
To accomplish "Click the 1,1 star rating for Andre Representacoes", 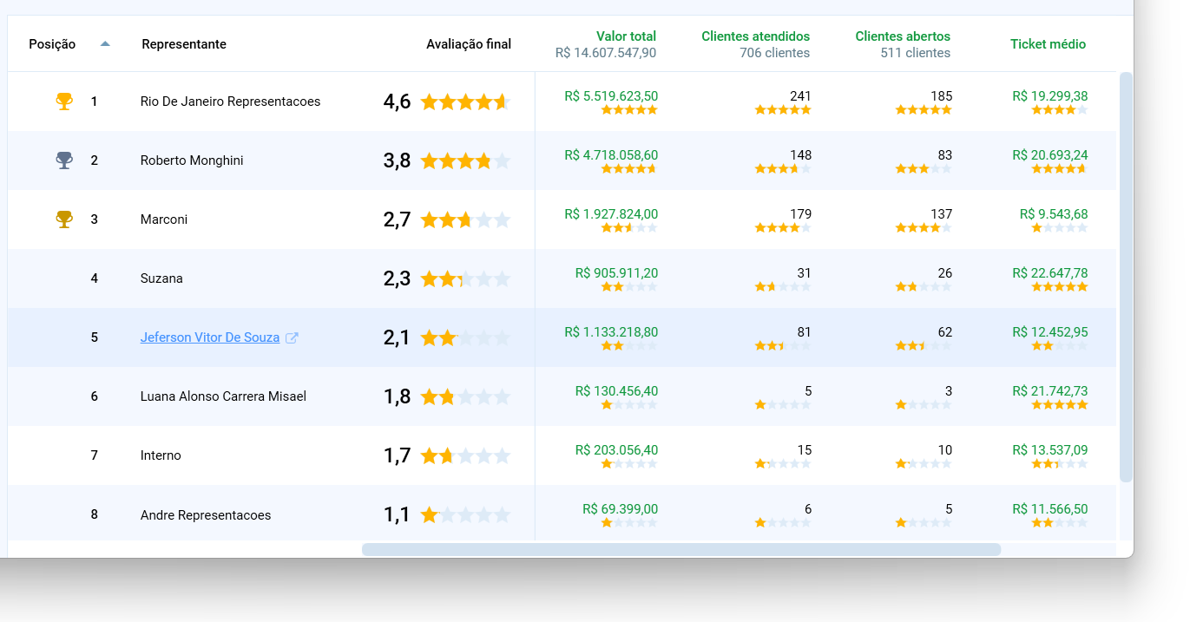I will point(464,514).
